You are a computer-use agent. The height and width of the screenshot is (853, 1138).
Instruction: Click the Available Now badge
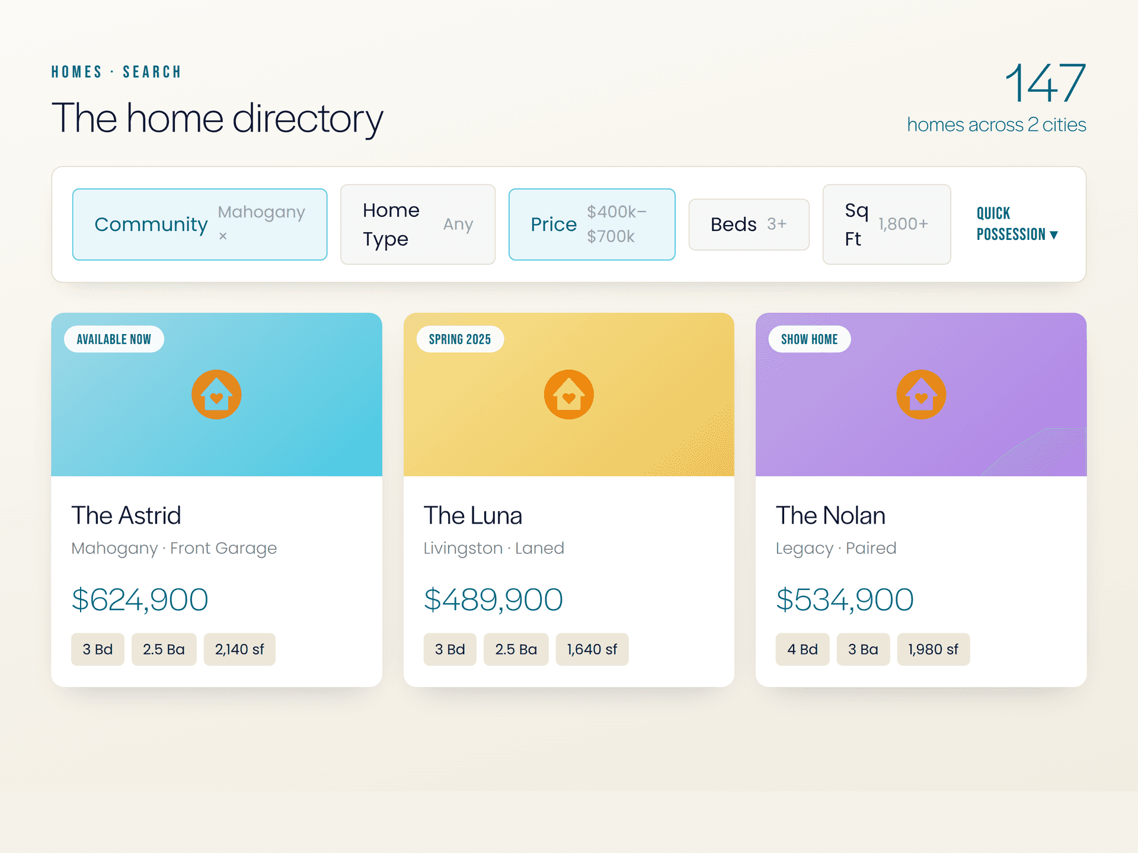tap(114, 339)
